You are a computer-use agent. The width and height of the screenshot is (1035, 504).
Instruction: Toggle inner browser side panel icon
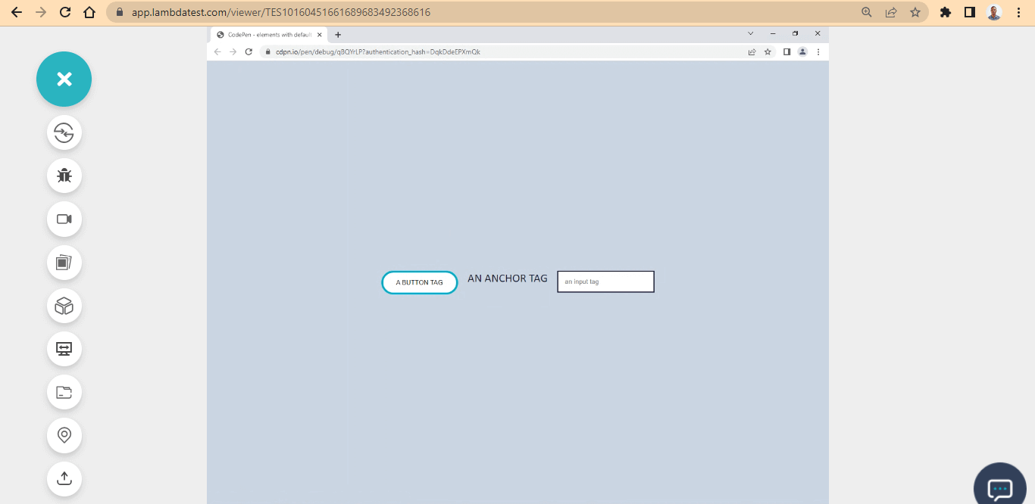[786, 51]
